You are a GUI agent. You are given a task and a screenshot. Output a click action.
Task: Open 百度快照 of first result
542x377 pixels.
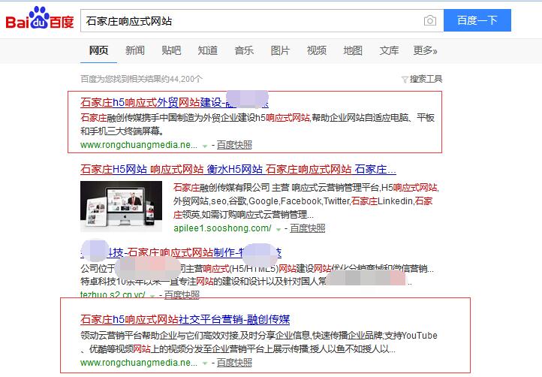234,145
